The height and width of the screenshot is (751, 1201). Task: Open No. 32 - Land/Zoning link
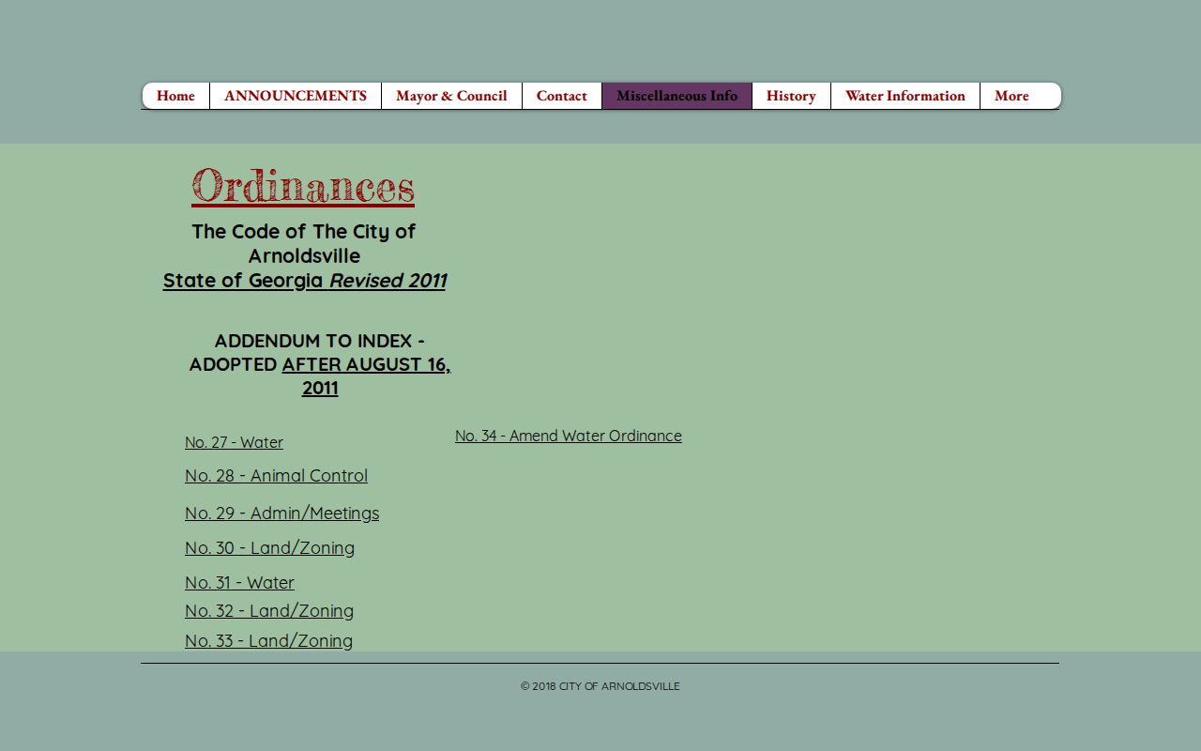269,611
